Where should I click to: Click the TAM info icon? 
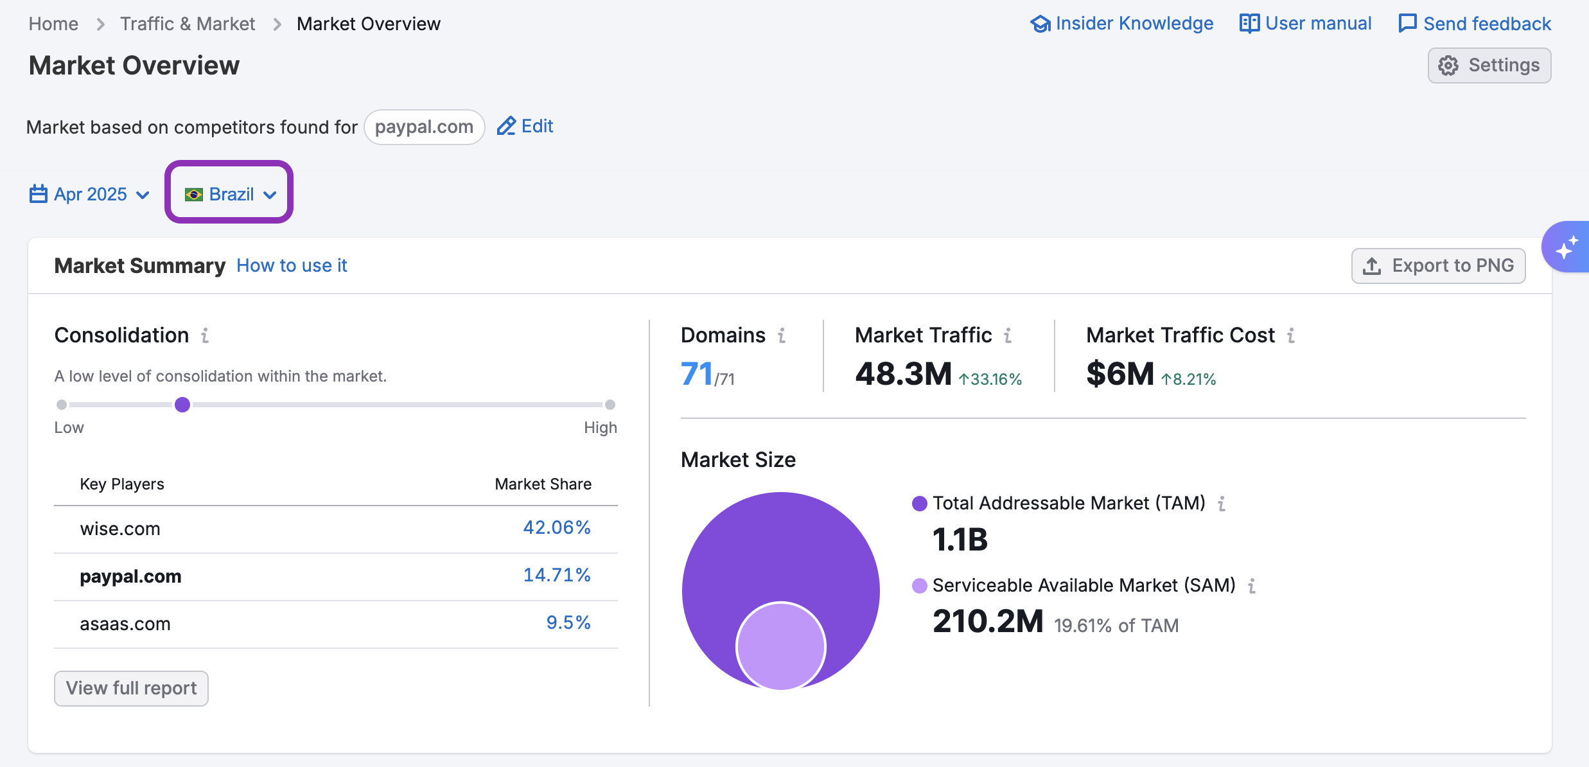pyautogui.click(x=1222, y=504)
